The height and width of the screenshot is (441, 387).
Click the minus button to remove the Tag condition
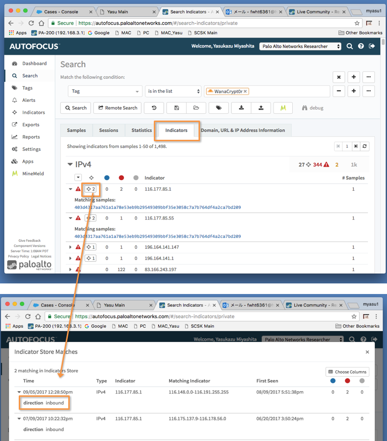coord(339,91)
